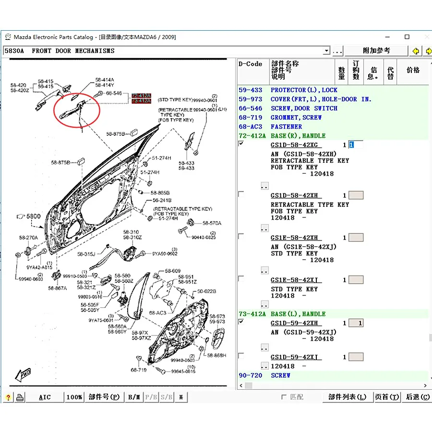Click the yellow question mark help icon
This screenshot has height=432, width=432.
pyautogui.click(x=8, y=397)
